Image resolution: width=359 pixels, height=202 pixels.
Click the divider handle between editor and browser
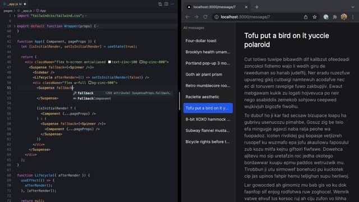179,101
